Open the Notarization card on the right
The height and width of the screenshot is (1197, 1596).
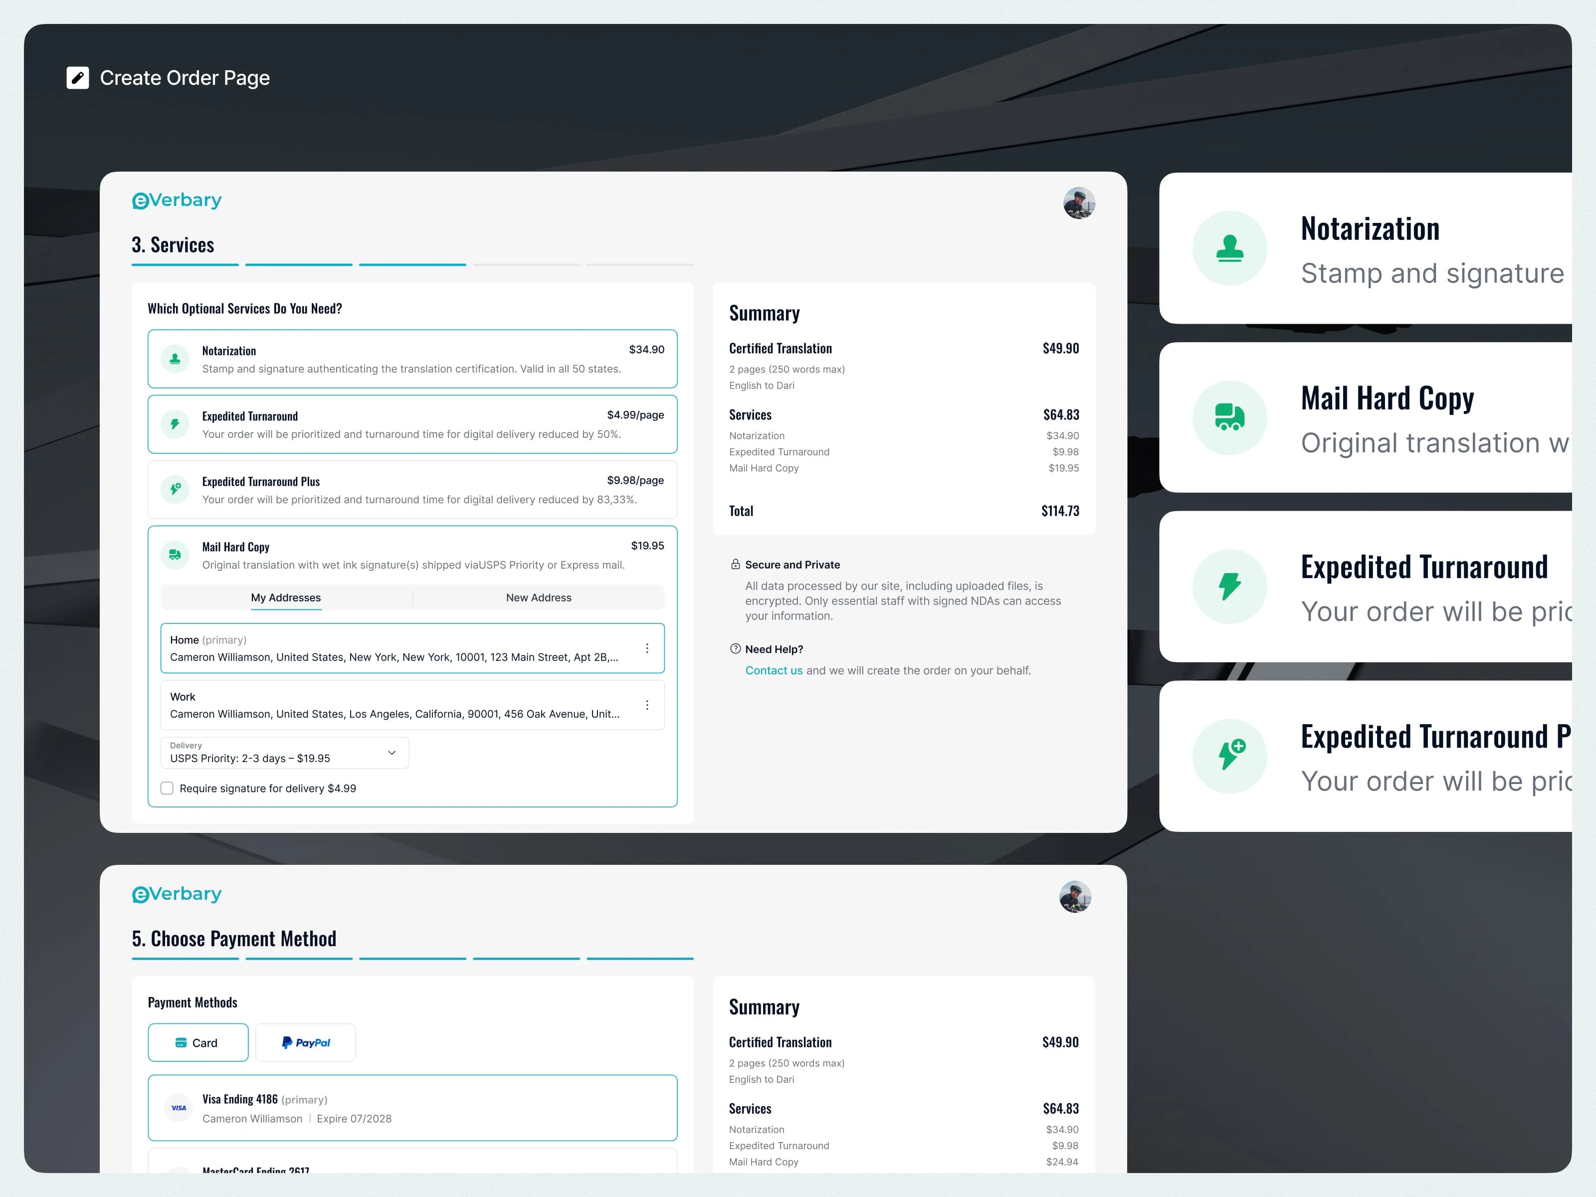(1365, 248)
